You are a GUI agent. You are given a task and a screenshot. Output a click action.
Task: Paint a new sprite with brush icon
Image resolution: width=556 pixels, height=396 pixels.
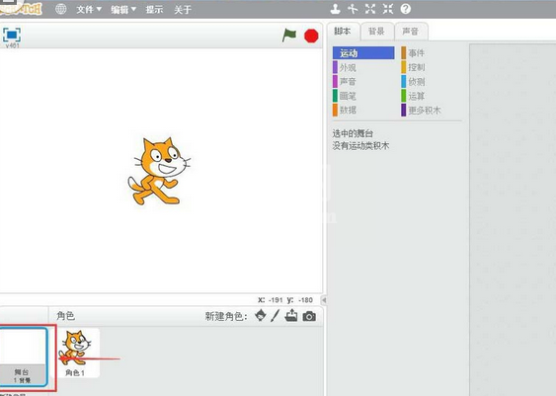pos(276,316)
